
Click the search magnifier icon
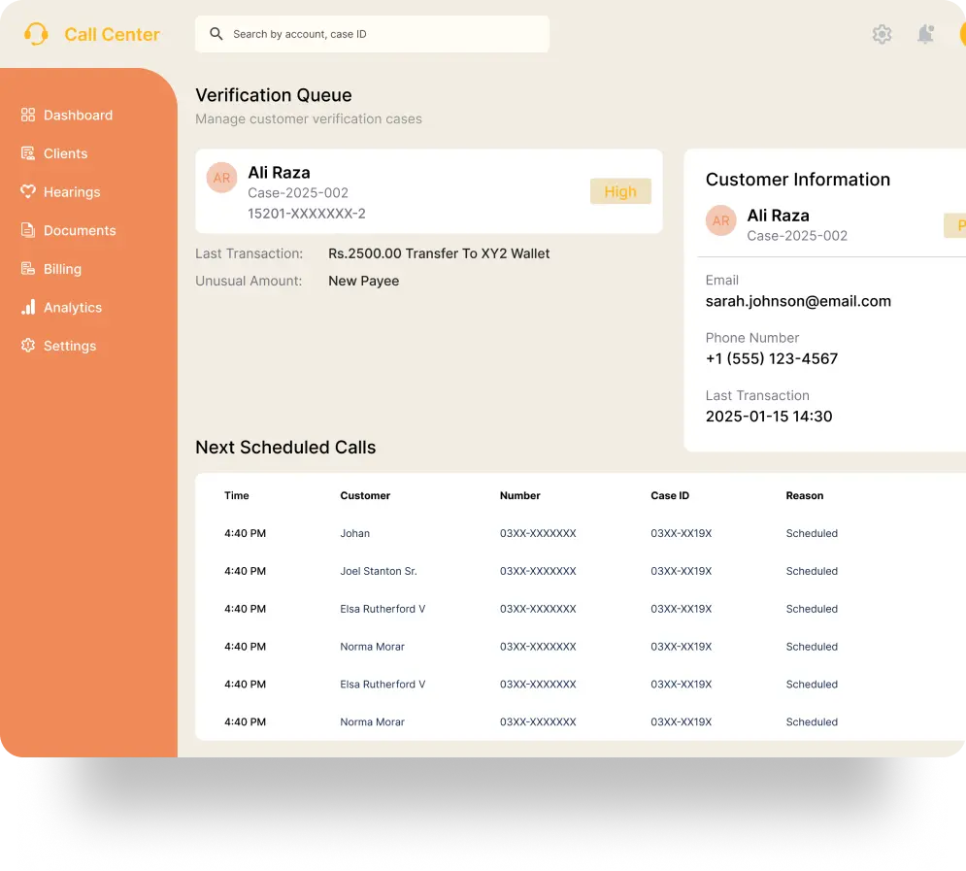[x=217, y=34]
